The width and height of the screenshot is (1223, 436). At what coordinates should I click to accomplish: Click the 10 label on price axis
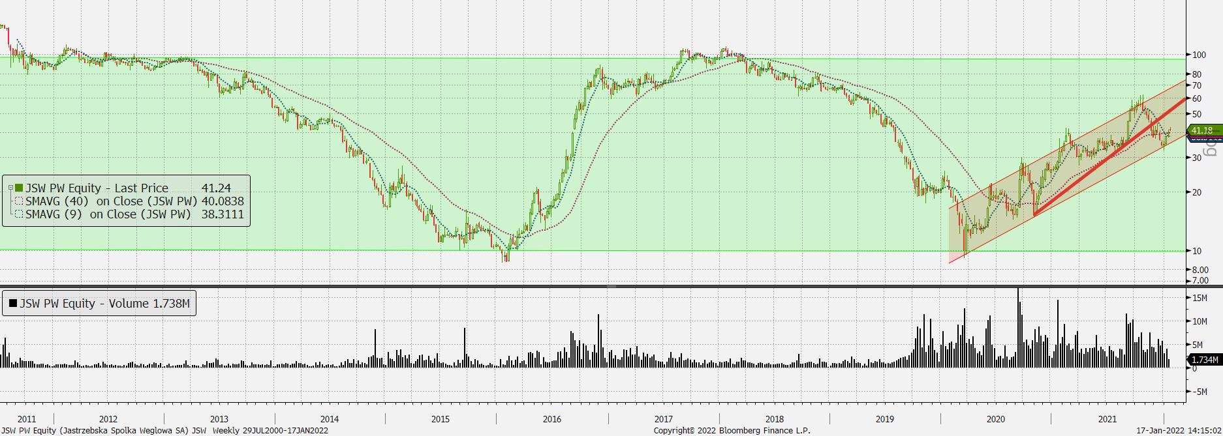coord(1197,251)
